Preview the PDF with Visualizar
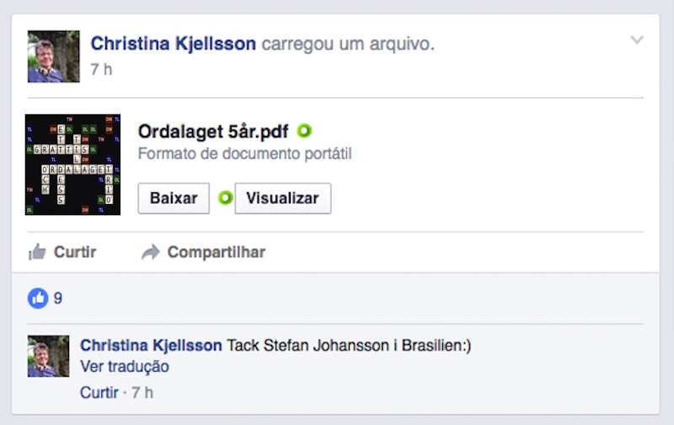This screenshot has height=425, width=674. tap(282, 198)
